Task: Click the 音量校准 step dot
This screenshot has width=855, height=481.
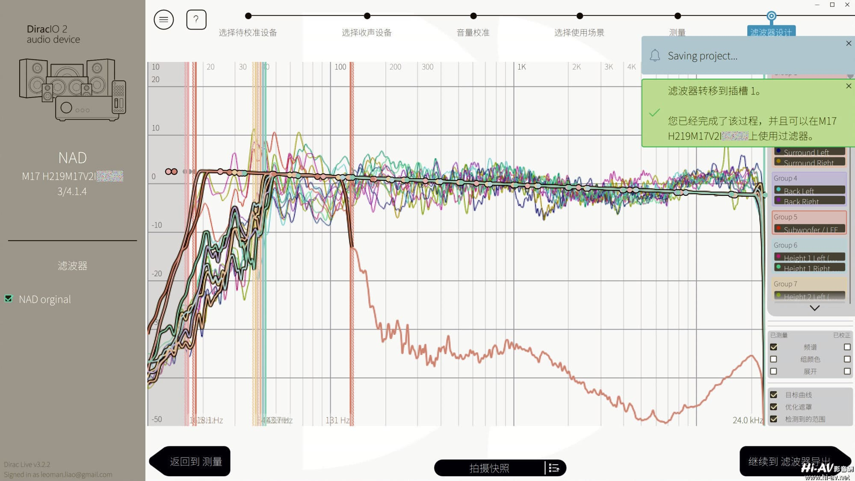Action: point(473,16)
